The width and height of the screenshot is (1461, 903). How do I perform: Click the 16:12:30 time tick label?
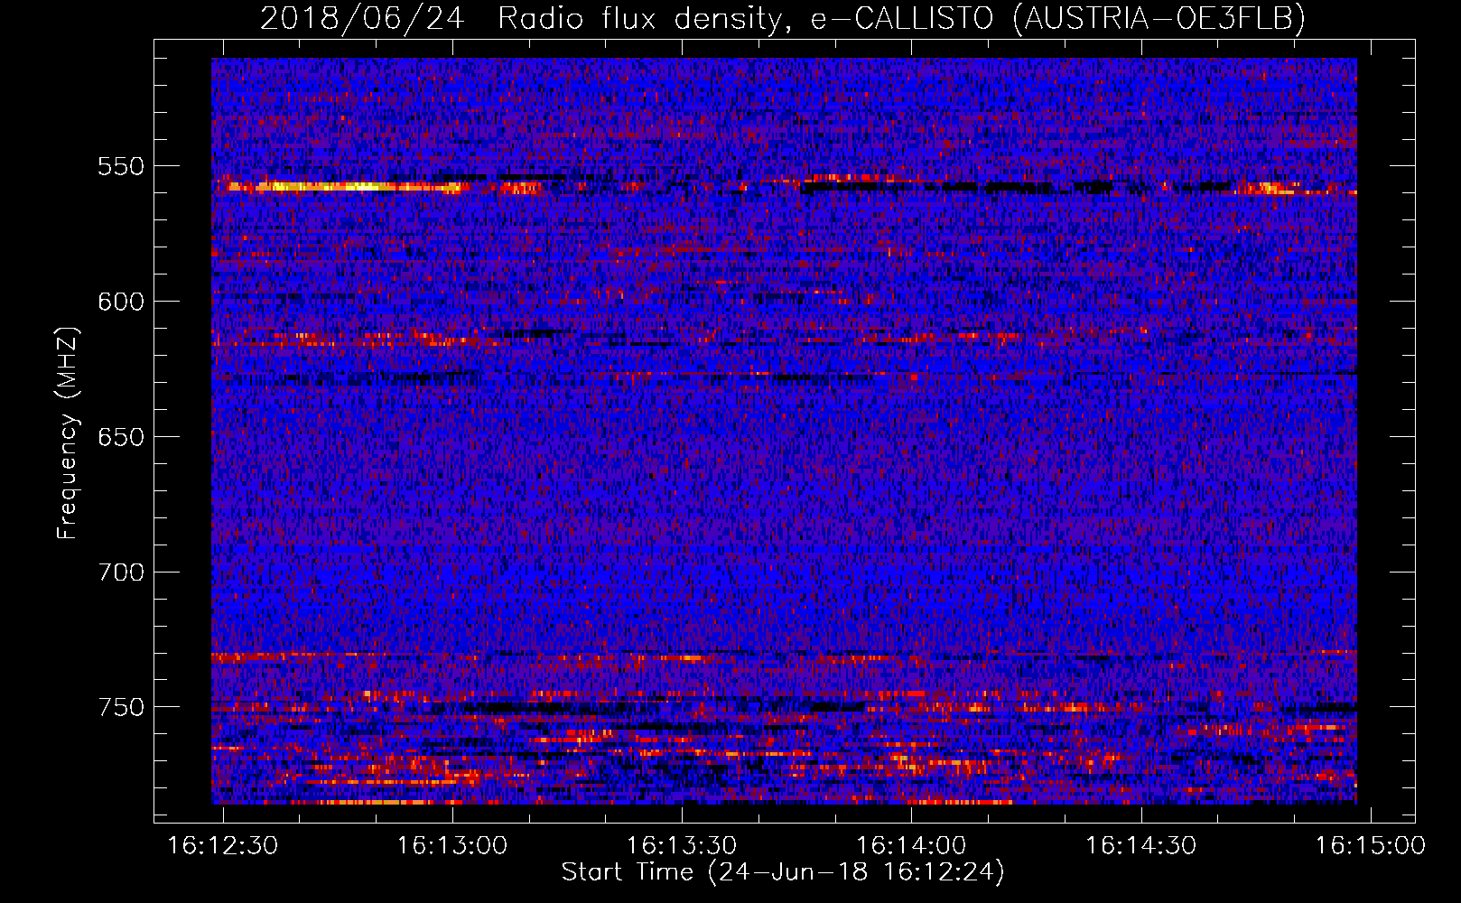(223, 846)
